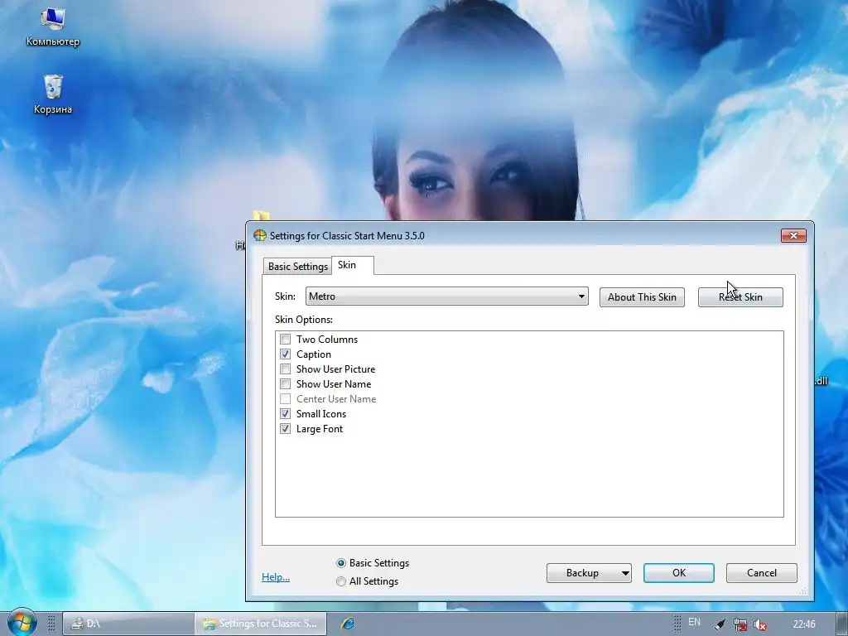Screen dimensions: 848x636
Task: Click the Reset Skin button
Action: point(740,297)
